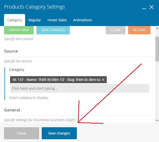Click the light blue SAVE CHANGES preset button

(53, 30)
